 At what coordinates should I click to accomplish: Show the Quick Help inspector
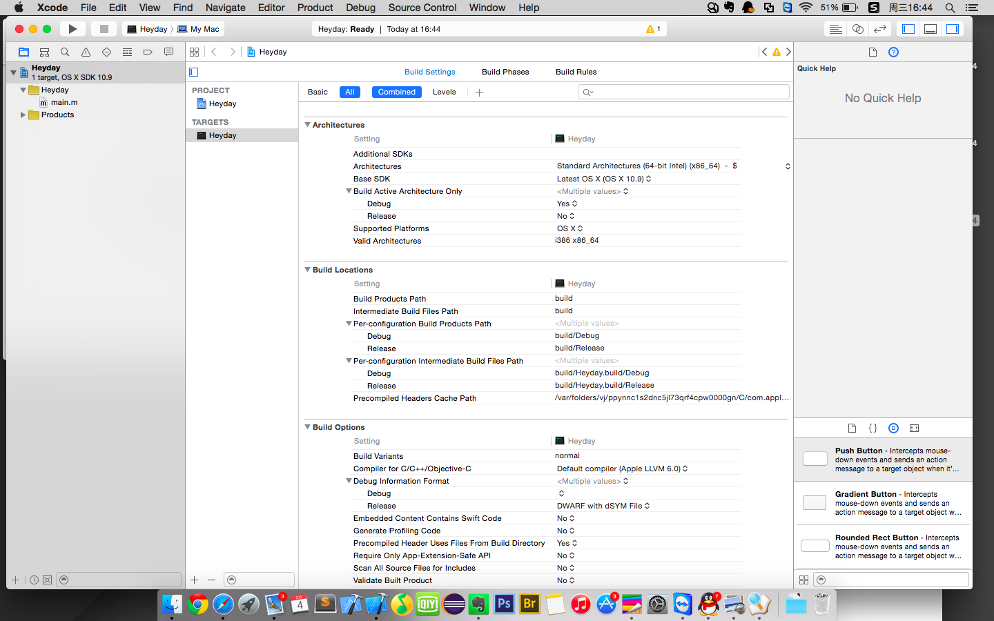(893, 52)
